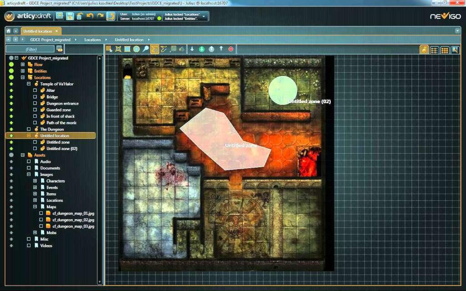466x291 pixels.
Task: Select Untitled zone (02) in navigator tree
Action: [x=62, y=149]
